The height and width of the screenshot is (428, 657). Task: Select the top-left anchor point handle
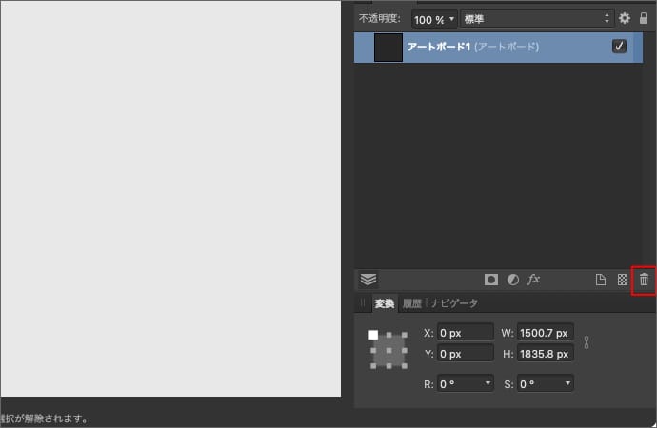click(374, 335)
